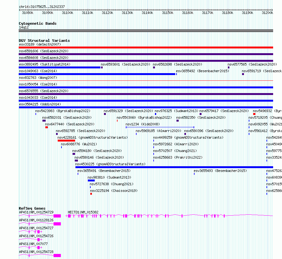The height and width of the screenshot is (259, 282).
Task: Click the nsv5423983 (ByrskaBishop2022) label
Action: 63,111
